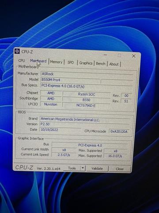Viewport: 159px width, 213px height.
Task: Click the Ryzen SOC value
Action: point(87,95)
